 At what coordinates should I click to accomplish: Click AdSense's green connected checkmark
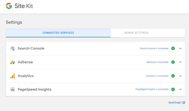coord(173,62)
